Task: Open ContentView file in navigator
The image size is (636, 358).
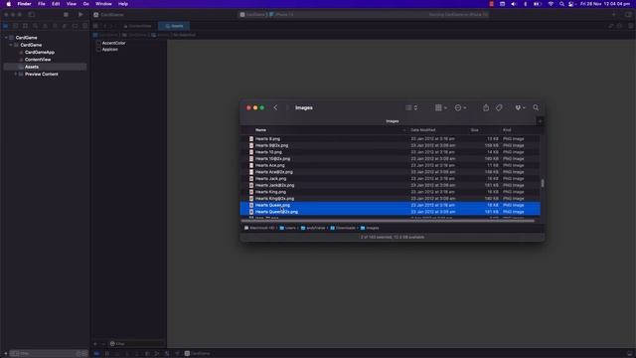Action: pyautogui.click(x=38, y=60)
